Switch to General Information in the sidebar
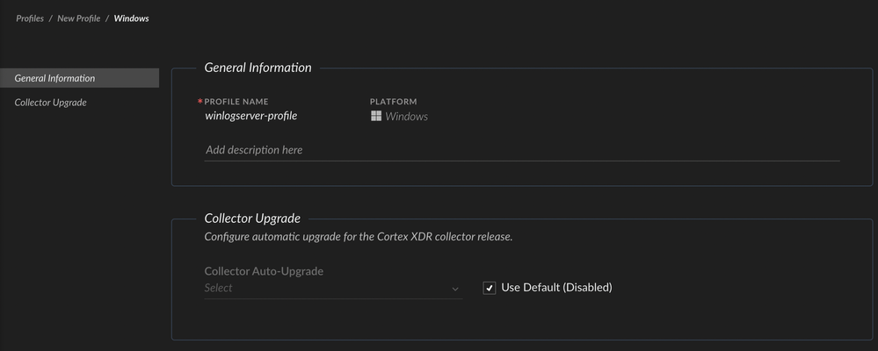The width and height of the screenshot is (878, 351). (55, 78)
